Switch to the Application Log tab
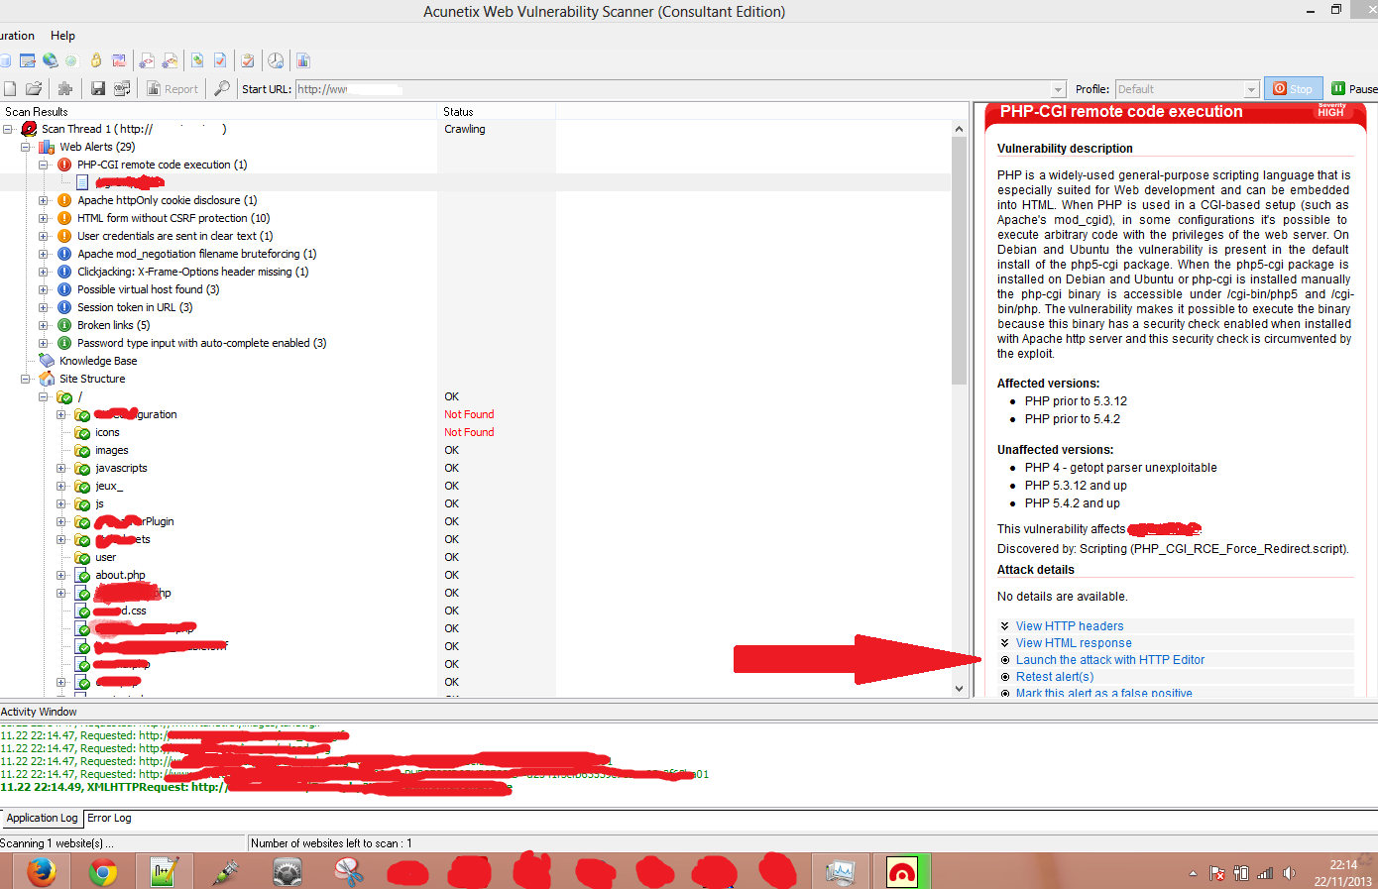Image resolution: width=1378 pixels, height=889 pixels. pyautogui.click(x=42, y=819)
